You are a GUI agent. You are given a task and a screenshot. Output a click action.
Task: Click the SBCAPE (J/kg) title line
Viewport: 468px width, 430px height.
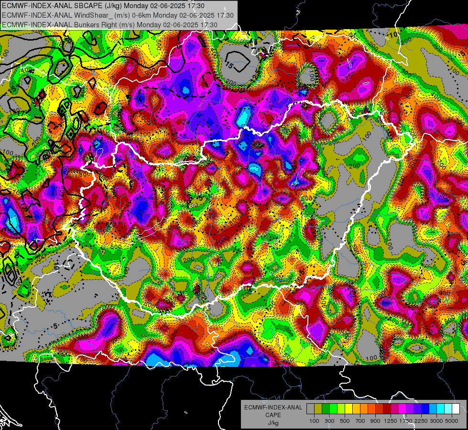click(103, 6)
